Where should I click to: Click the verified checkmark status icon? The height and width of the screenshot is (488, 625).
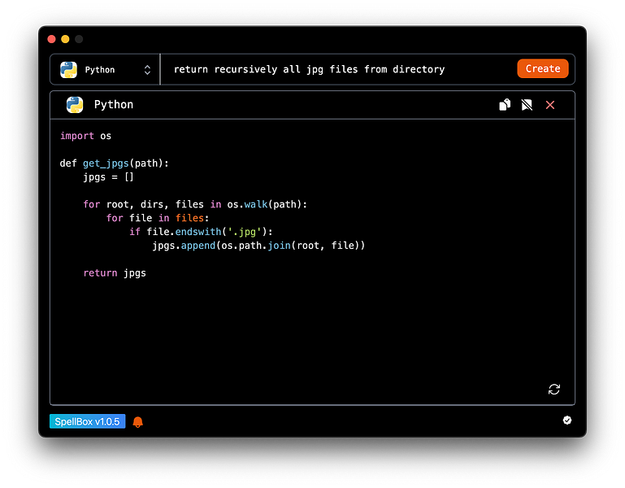coord(566,420)
